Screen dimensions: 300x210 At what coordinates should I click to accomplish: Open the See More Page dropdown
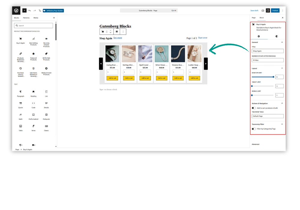tap(268, 116)
